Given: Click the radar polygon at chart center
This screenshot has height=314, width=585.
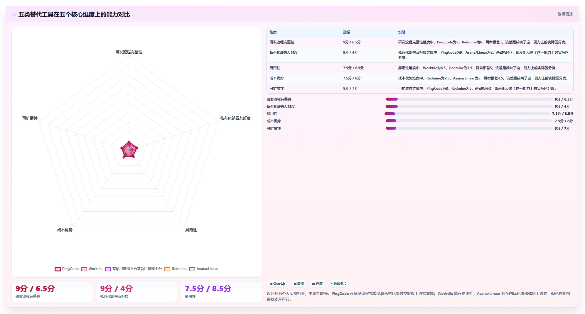Looking at the screenshot, I should click(x=129, y=150).
